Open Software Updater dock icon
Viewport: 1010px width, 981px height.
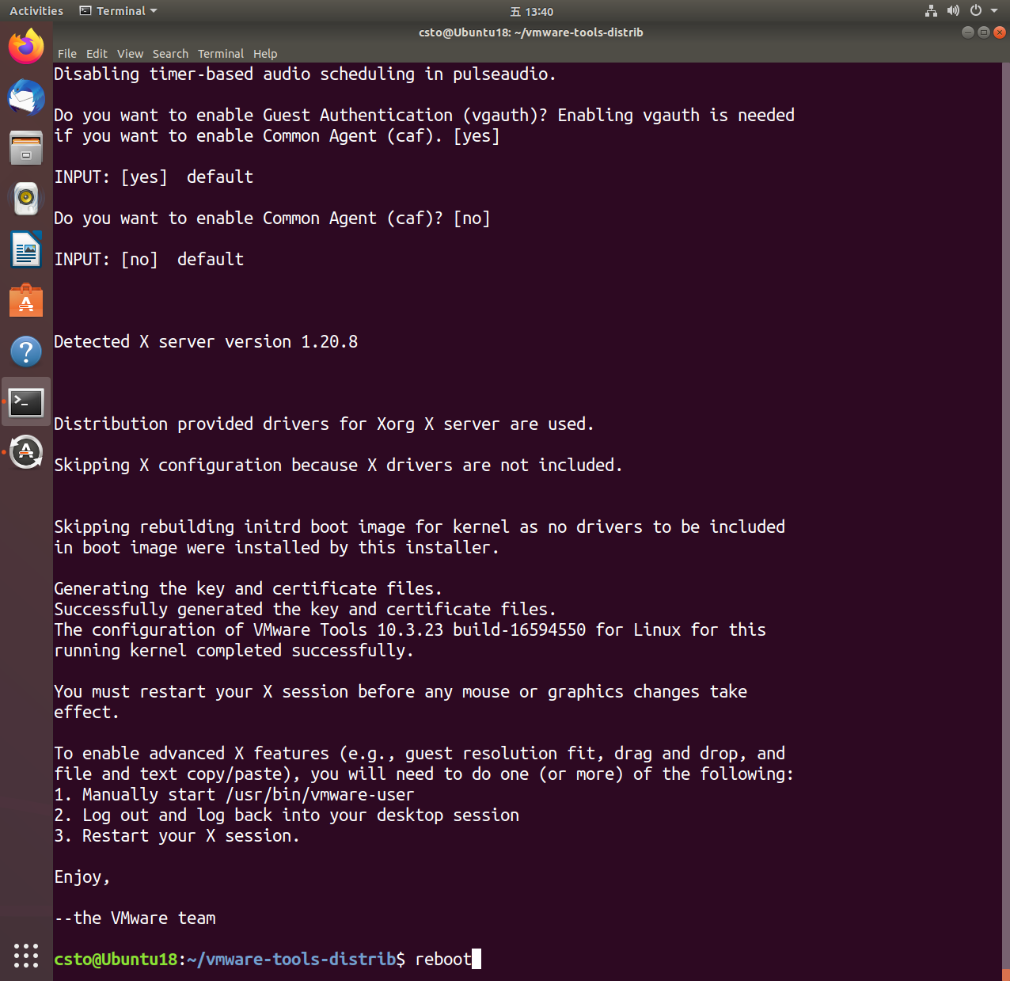pos(26,453)
